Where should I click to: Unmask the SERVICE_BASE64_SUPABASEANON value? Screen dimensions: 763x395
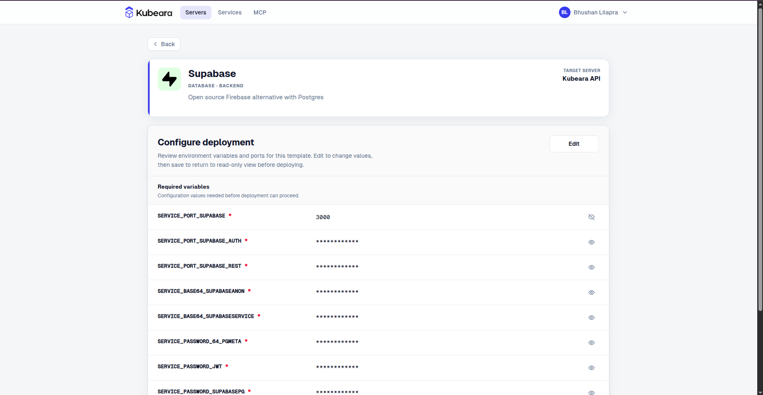coord(592,292)
